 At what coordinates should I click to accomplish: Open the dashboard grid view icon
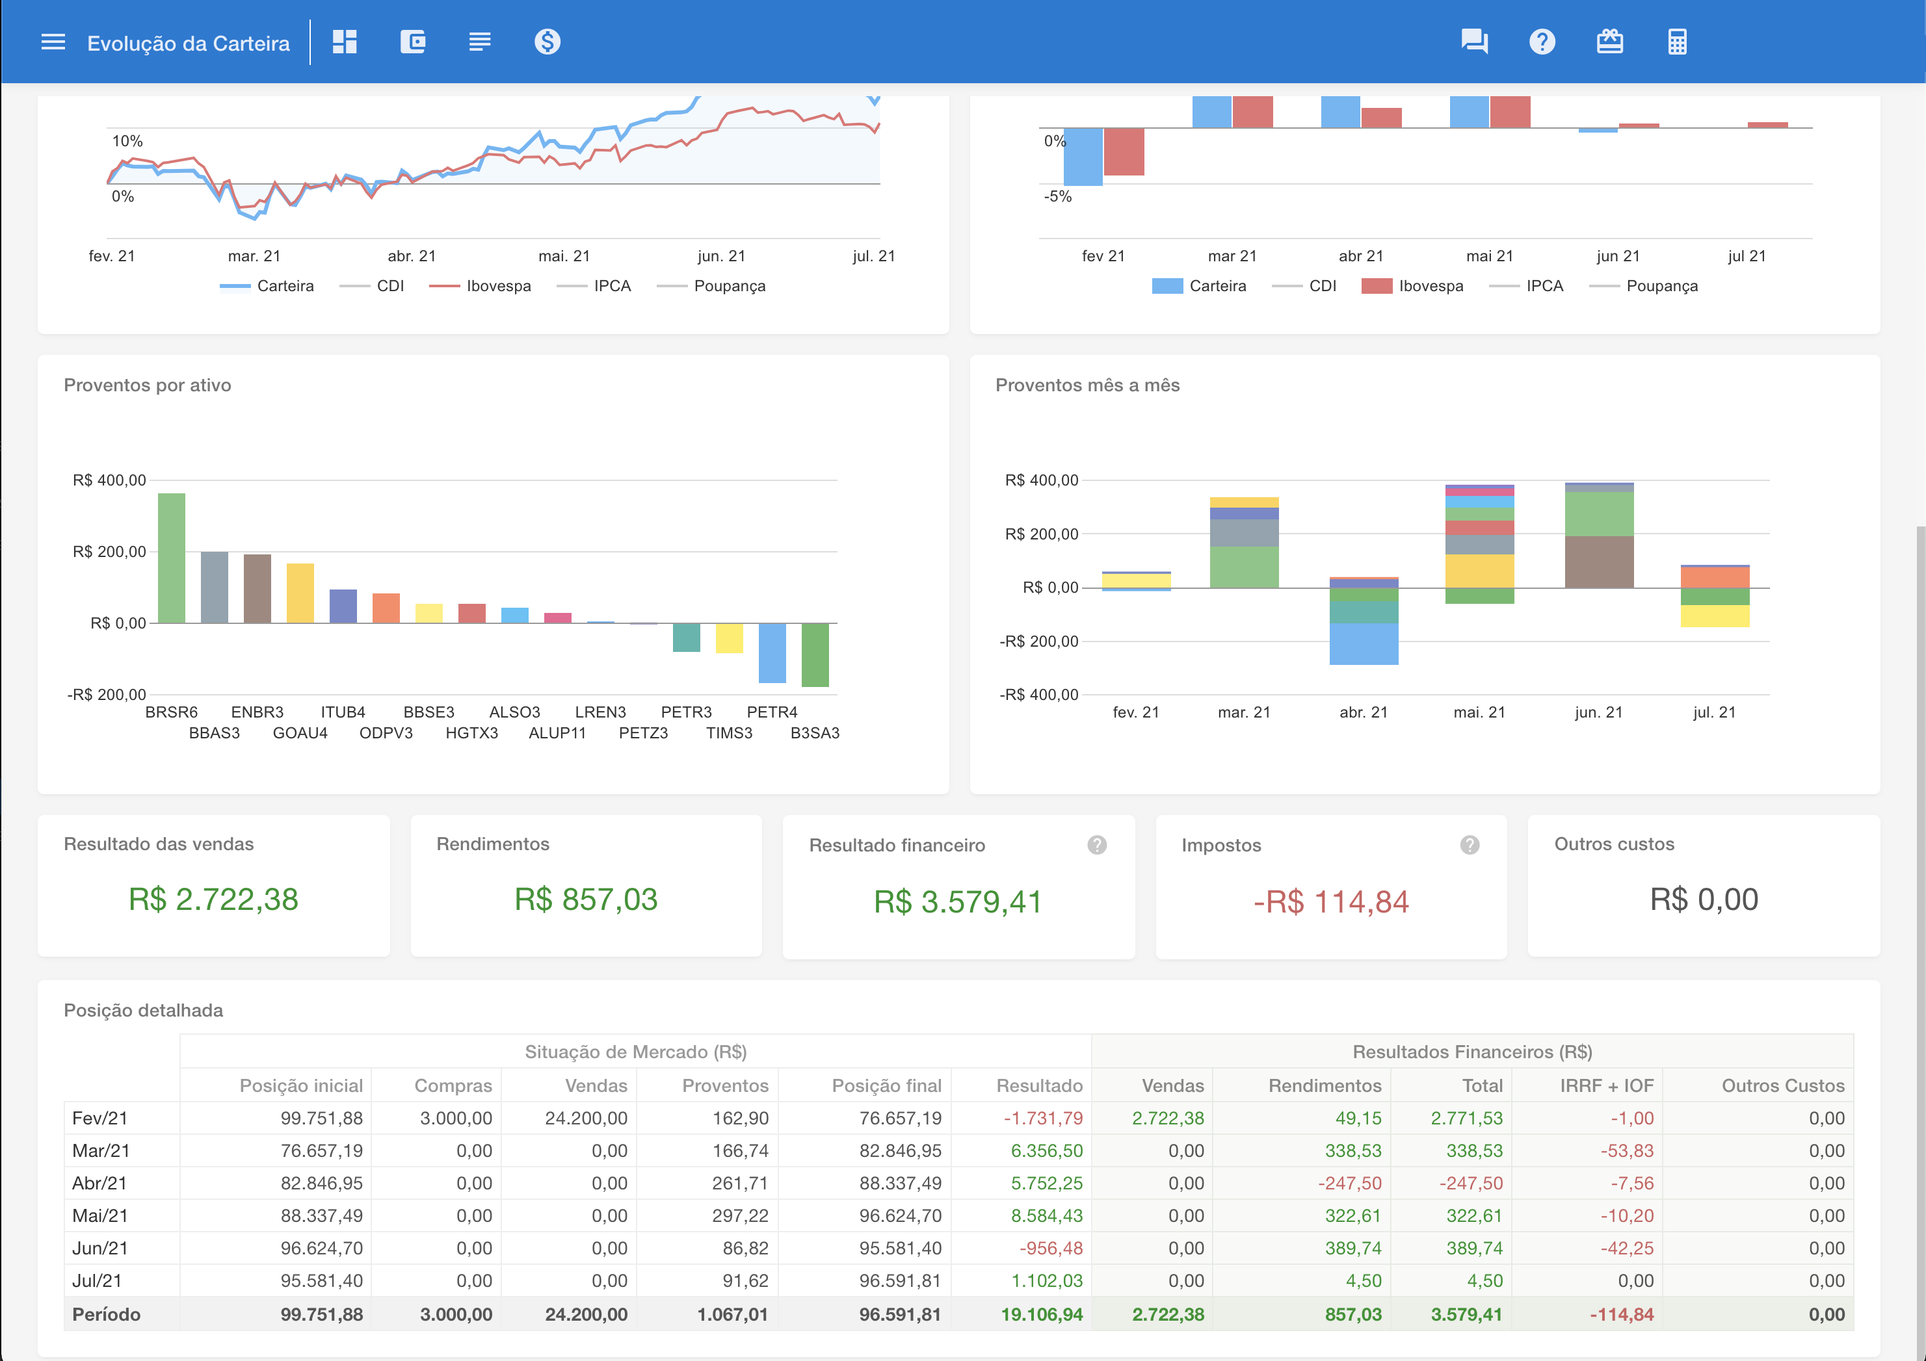tap(345, 42)
